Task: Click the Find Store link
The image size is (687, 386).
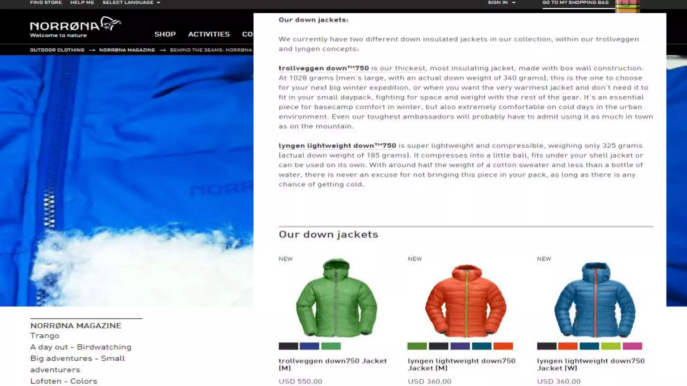Action: coord(46,3)
